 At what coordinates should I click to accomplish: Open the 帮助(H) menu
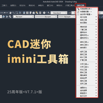pos(59,5)
